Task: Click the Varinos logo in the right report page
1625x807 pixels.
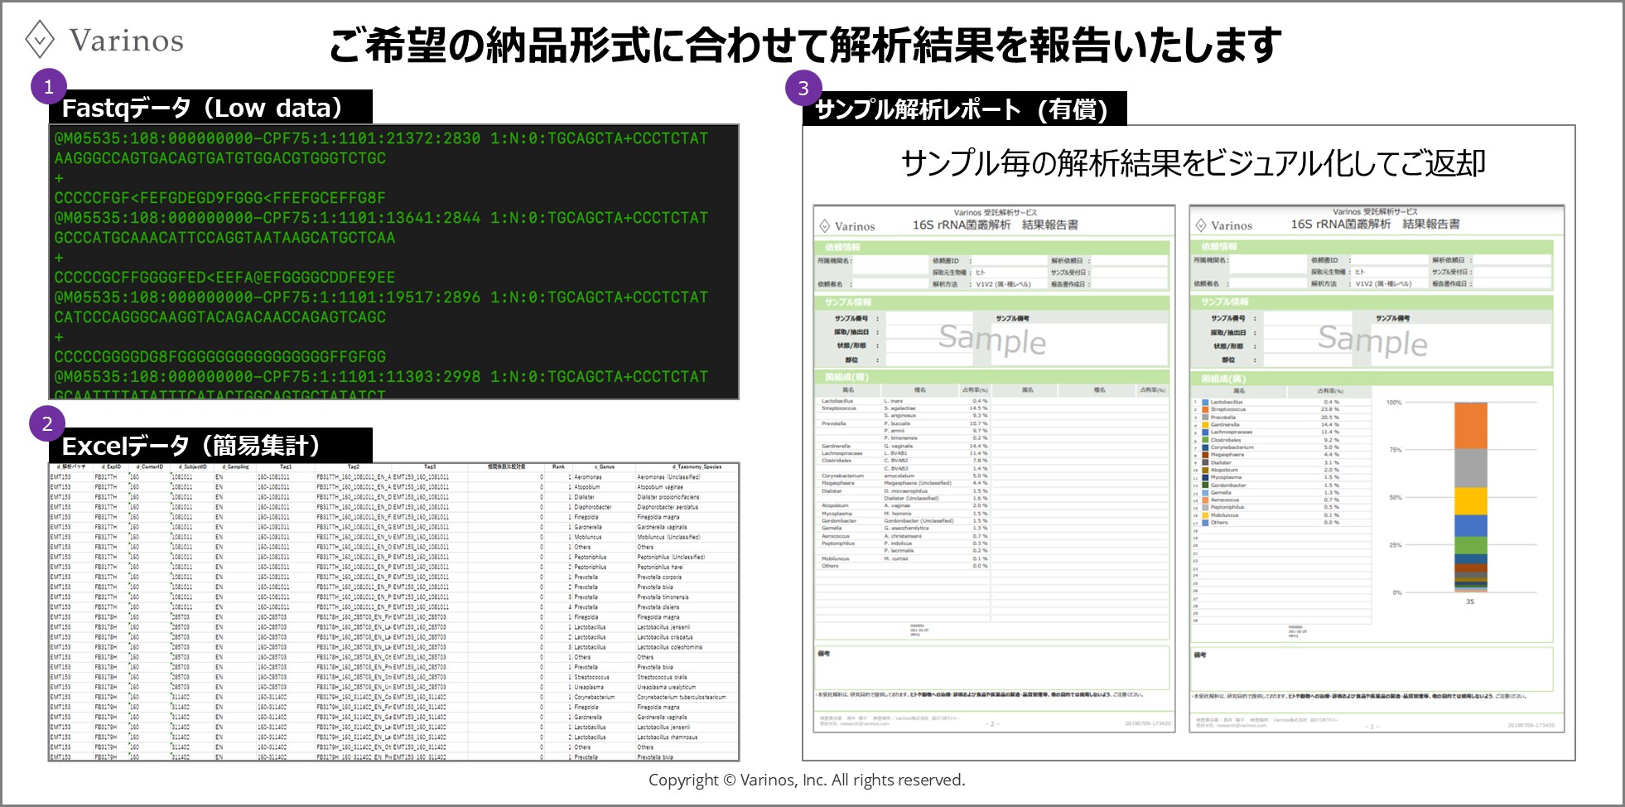Action: pyautogui.click(x=1223, y=225)
